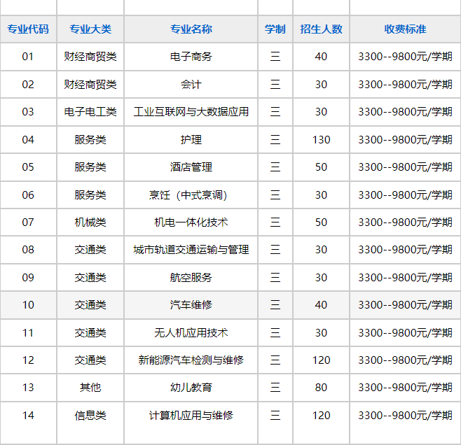The width and height of the screenshot is (461, 445).
Task: Click the 无人机应用技术 cell
Action: click(191, 333)
